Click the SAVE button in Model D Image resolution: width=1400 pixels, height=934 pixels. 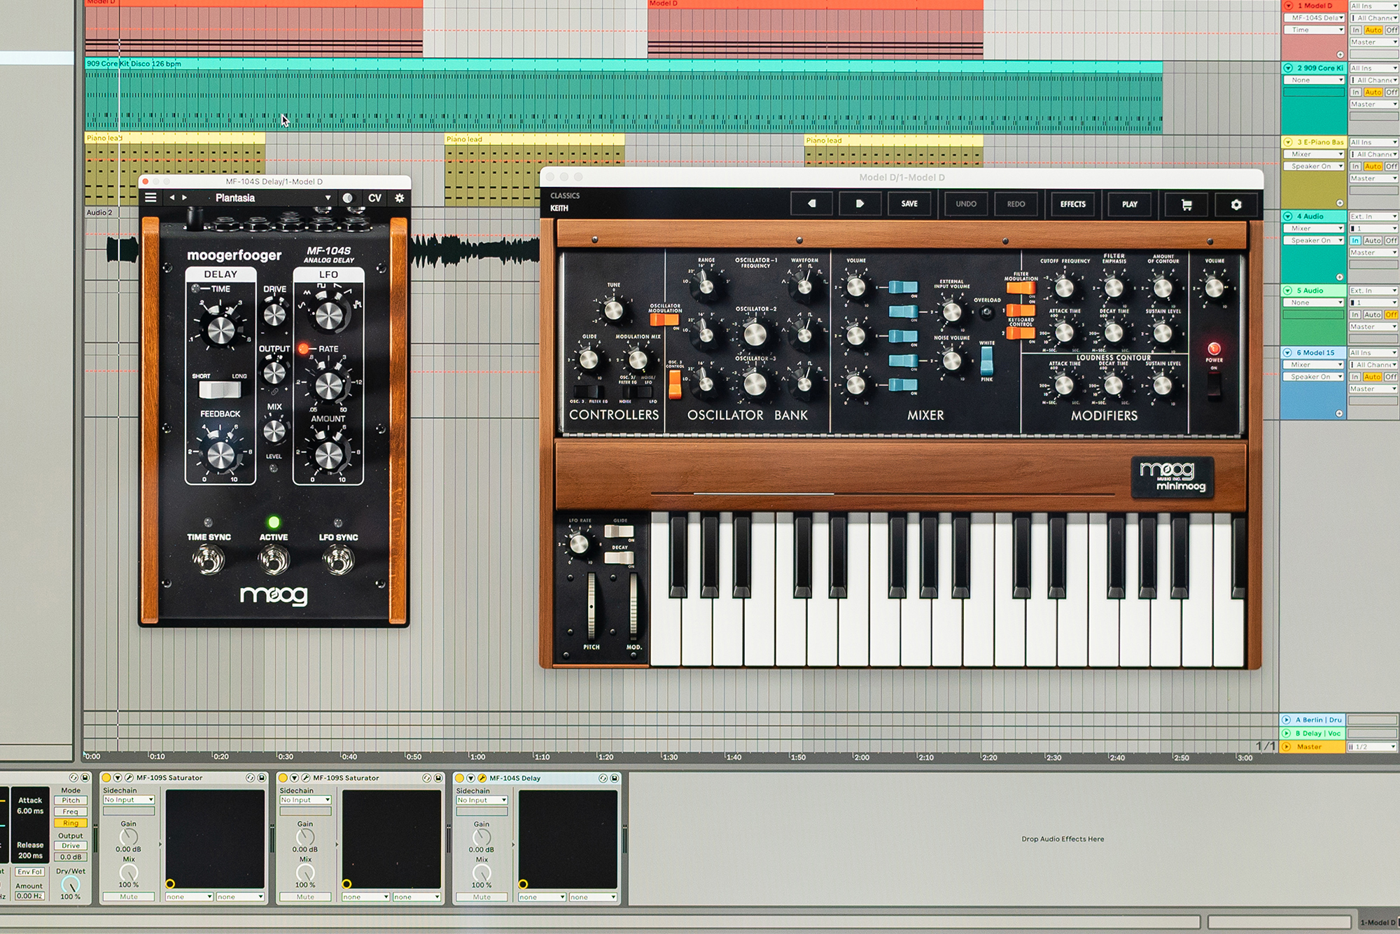pyautogui.click(x=909, y=204)
